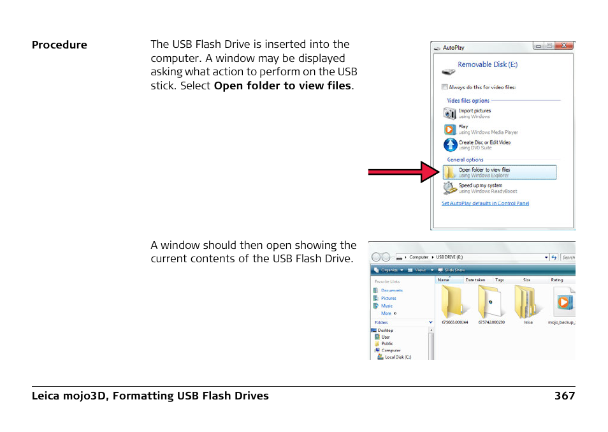Click folder tree scrollbar up arrow
Screen dimensions: 608x432
[x=431, y=330]
